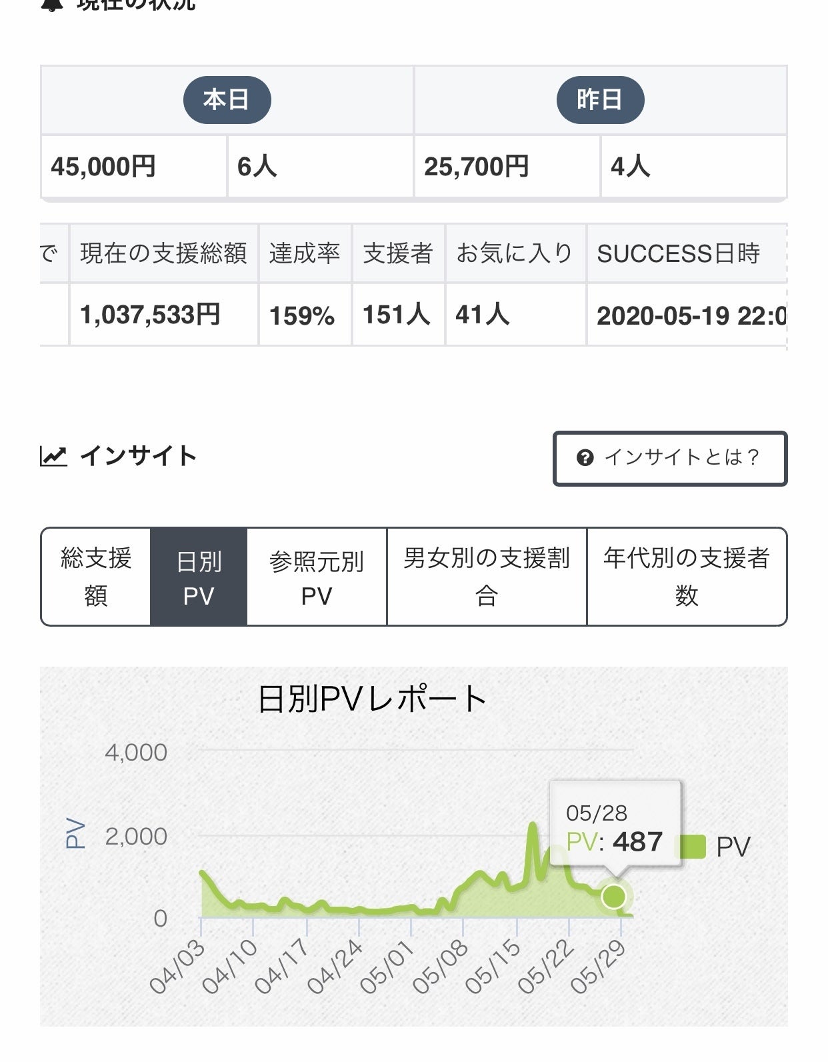This screenshot has height=1062, width=828.
Task: Click the インサイト chart icon
Action: (53, 457)
